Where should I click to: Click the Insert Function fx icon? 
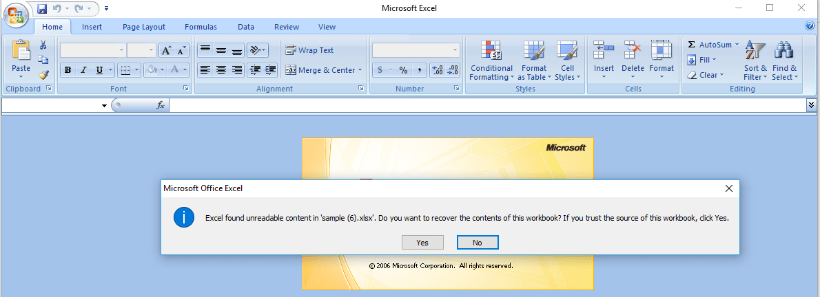point(160,105)
